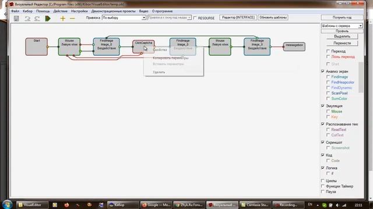The height and width of the screenshot is (209, 373).
Task: Click the Профиль button
Action: pyautogui.click(x=342, y=31)
